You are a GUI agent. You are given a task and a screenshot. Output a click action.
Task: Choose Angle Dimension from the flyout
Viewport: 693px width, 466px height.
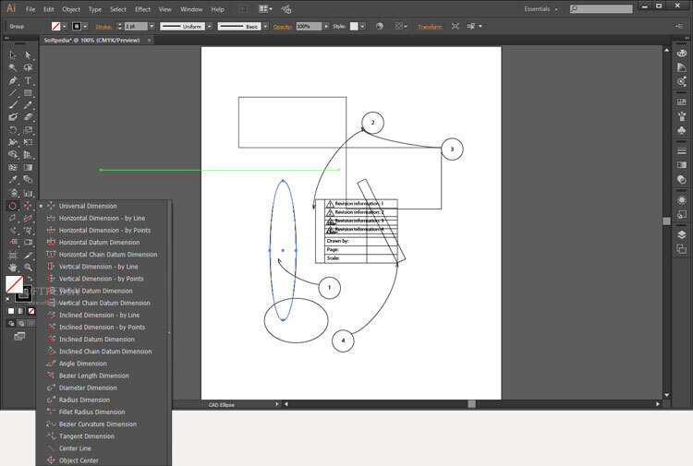click(82, 364)
